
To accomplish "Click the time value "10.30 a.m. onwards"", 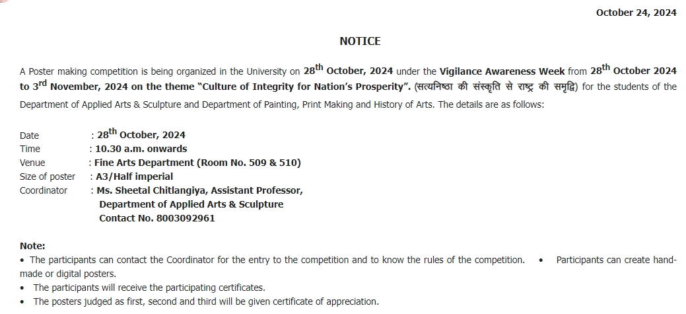I will [141, 149].
